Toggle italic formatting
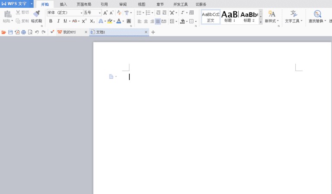This screenshot has height=194, width=332. (x=58, y=21)
